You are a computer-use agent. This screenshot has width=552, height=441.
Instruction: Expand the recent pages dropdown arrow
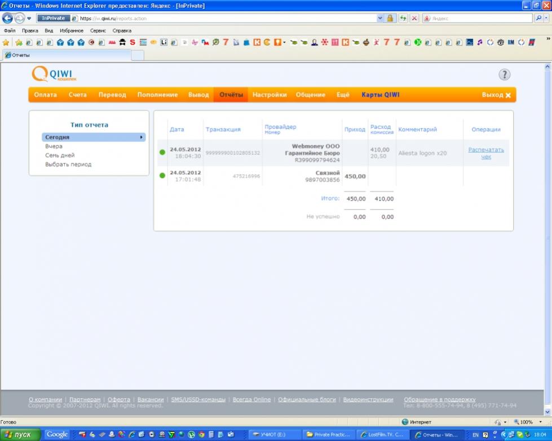(x=29, y=18)
